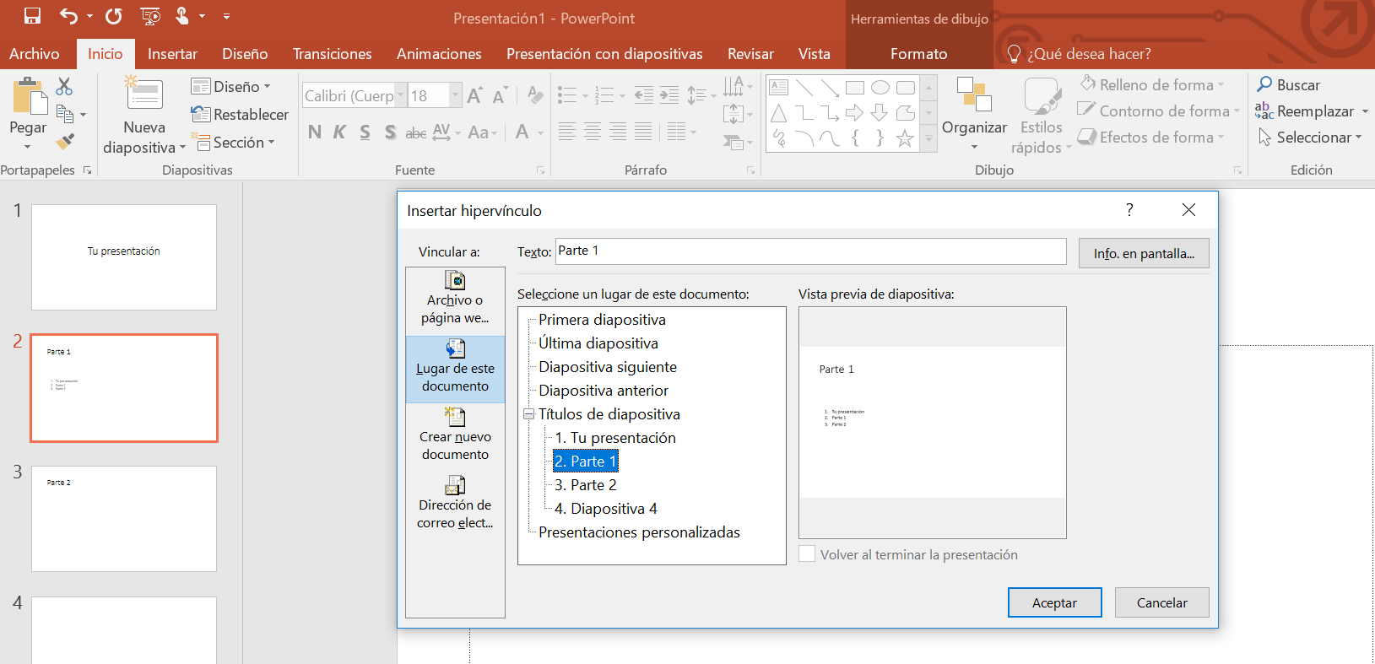Select Presentaciones personalizadas tree item
The height and width of the screenshot is (664, 1375).
click(639, 532)
